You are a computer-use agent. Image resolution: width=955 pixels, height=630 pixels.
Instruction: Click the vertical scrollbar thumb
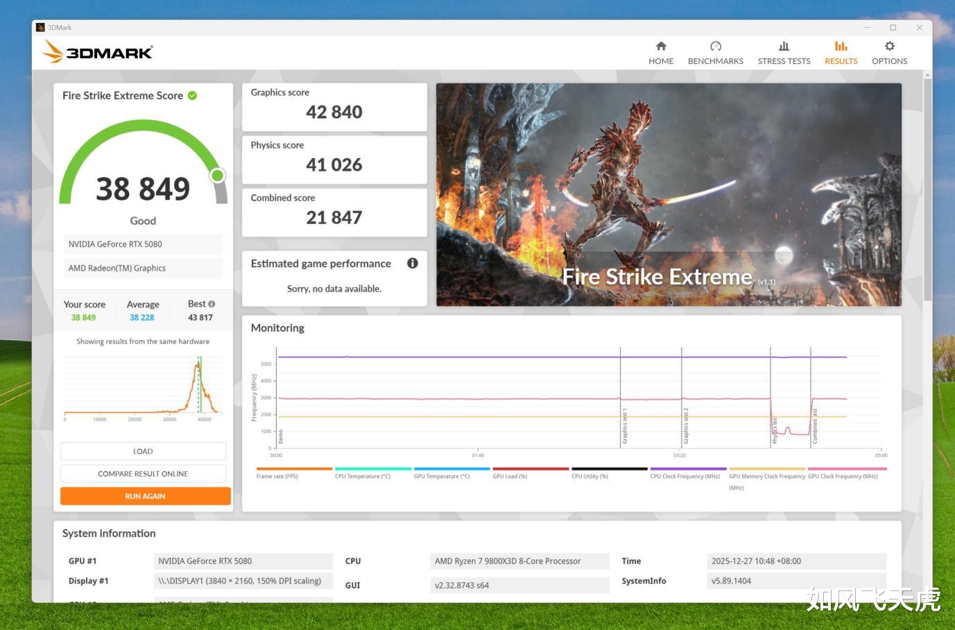(927, 191)
